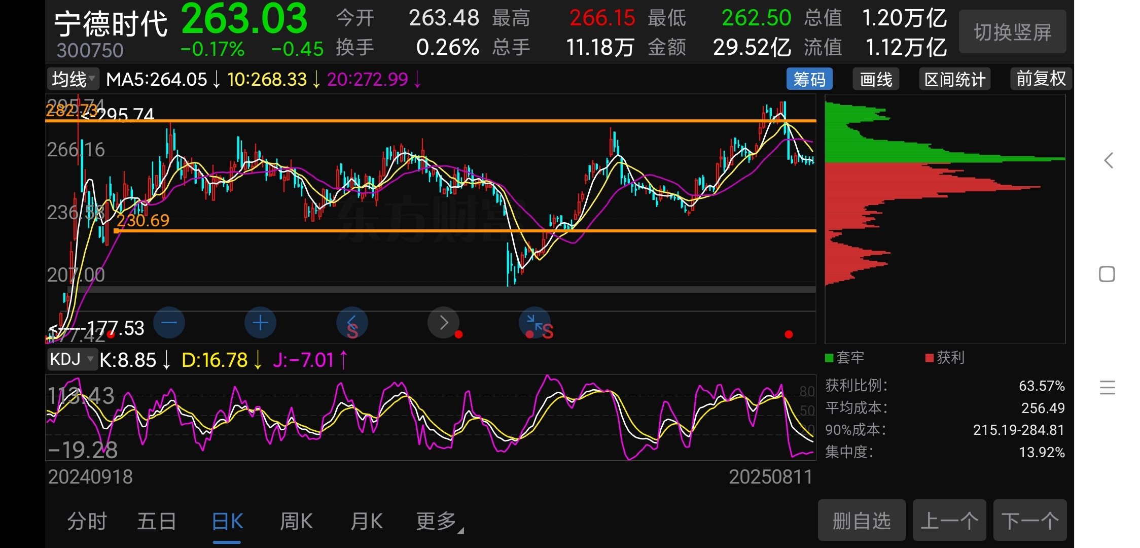This screenshot has width=1140, height=548.
Task: Move chart right with forward arrow circle
Action: click(443, 323)
